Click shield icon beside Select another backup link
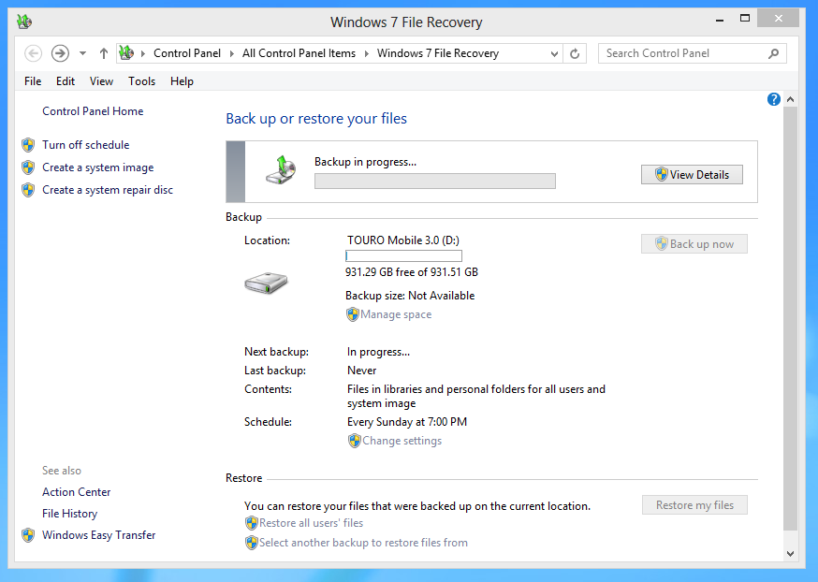 (x=252, y=543)
